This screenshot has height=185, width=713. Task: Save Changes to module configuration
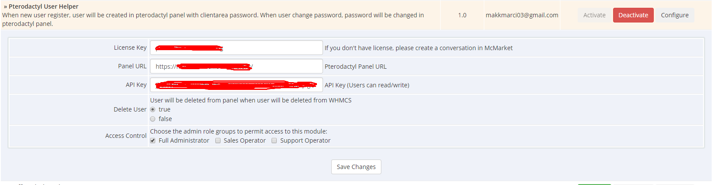[x=356, y=167]
